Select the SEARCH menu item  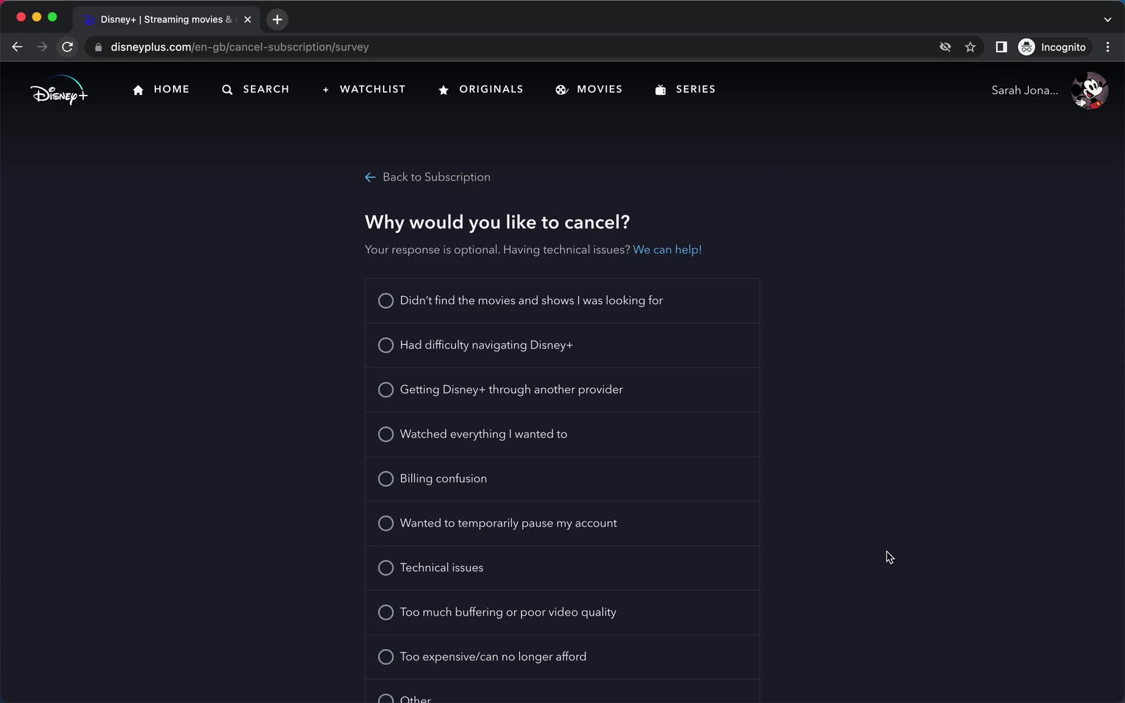(256, 89)
